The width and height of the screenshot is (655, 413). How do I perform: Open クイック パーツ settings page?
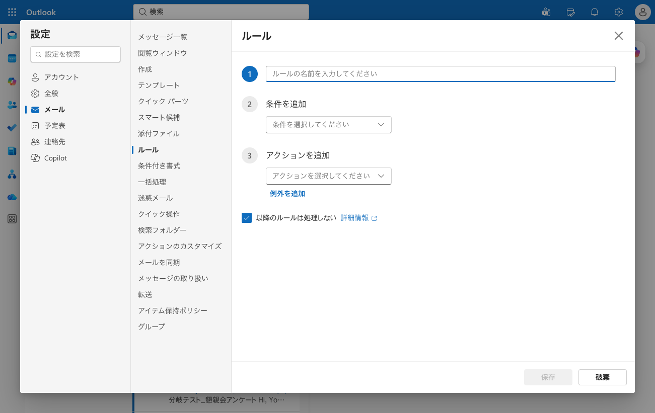click(163, 101)
